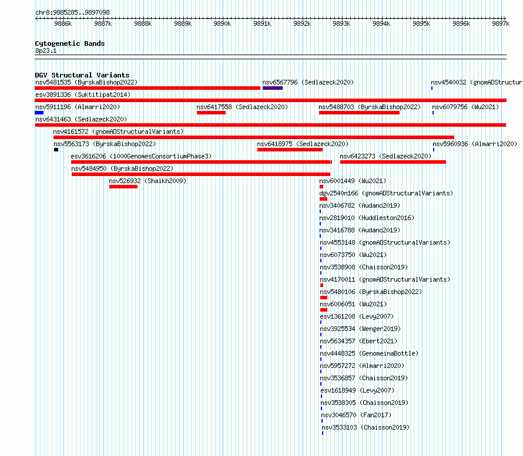Click the nsv5481535 (ByrskaBishop2022) variant label
This screenshot has height=456, width=523.
click(x=86, y=82)
